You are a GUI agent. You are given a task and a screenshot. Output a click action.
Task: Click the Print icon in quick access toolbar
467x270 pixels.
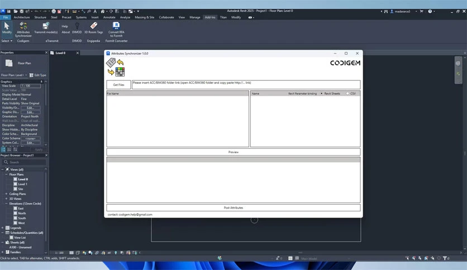point(54,11)
